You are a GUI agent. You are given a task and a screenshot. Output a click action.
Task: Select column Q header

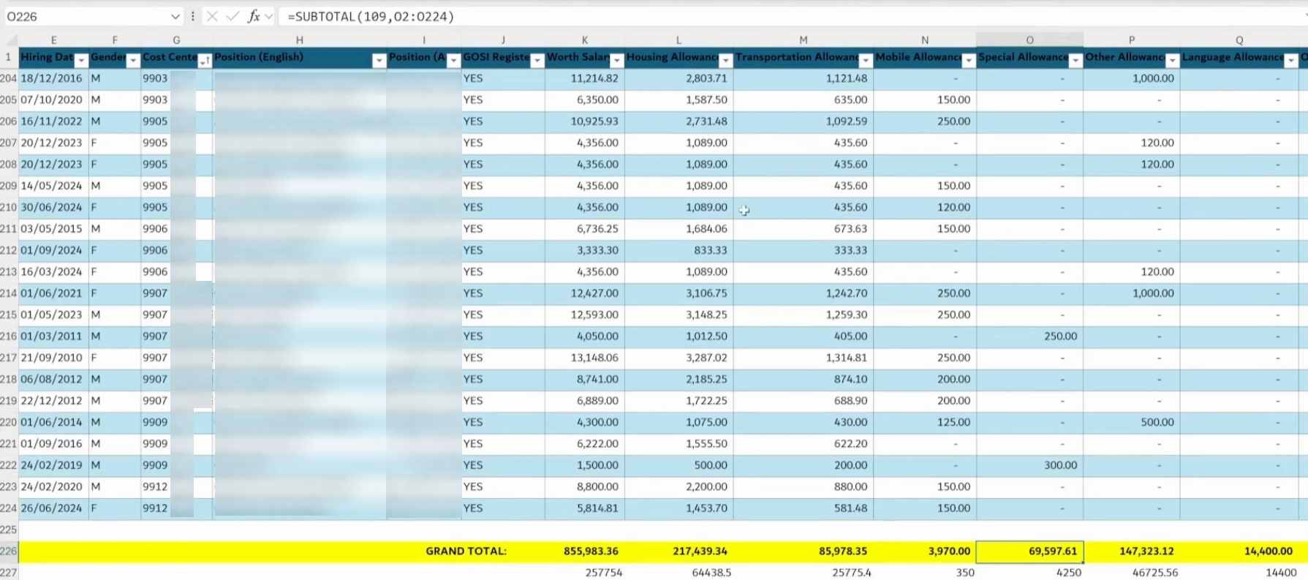(1239, 40)
